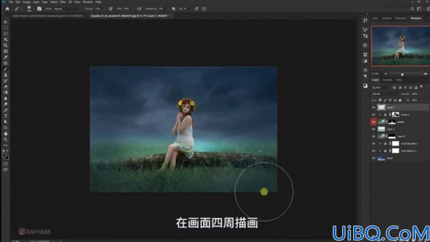Lock layer position icon
The width and height of the screenshot is (430, 242).
coord(390,100)
